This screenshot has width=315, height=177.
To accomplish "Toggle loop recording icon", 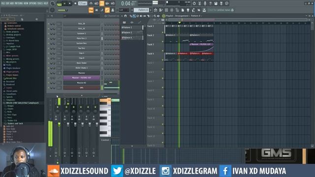I will point(113,3).
